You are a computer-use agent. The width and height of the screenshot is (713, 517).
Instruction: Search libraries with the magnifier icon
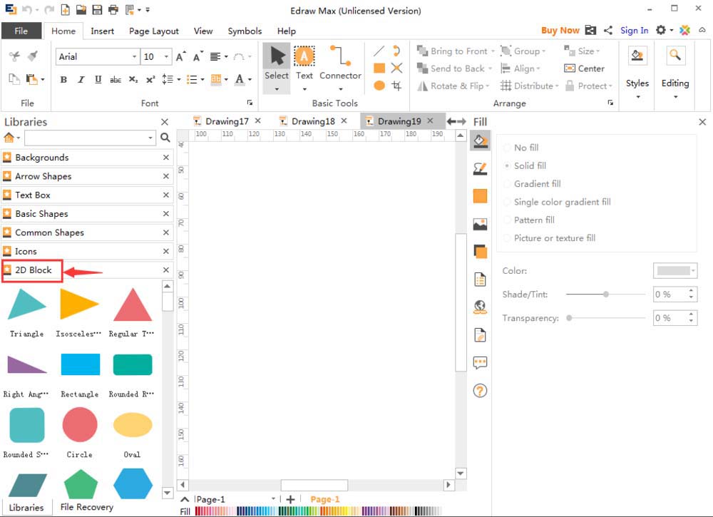(x=165, y=138)
